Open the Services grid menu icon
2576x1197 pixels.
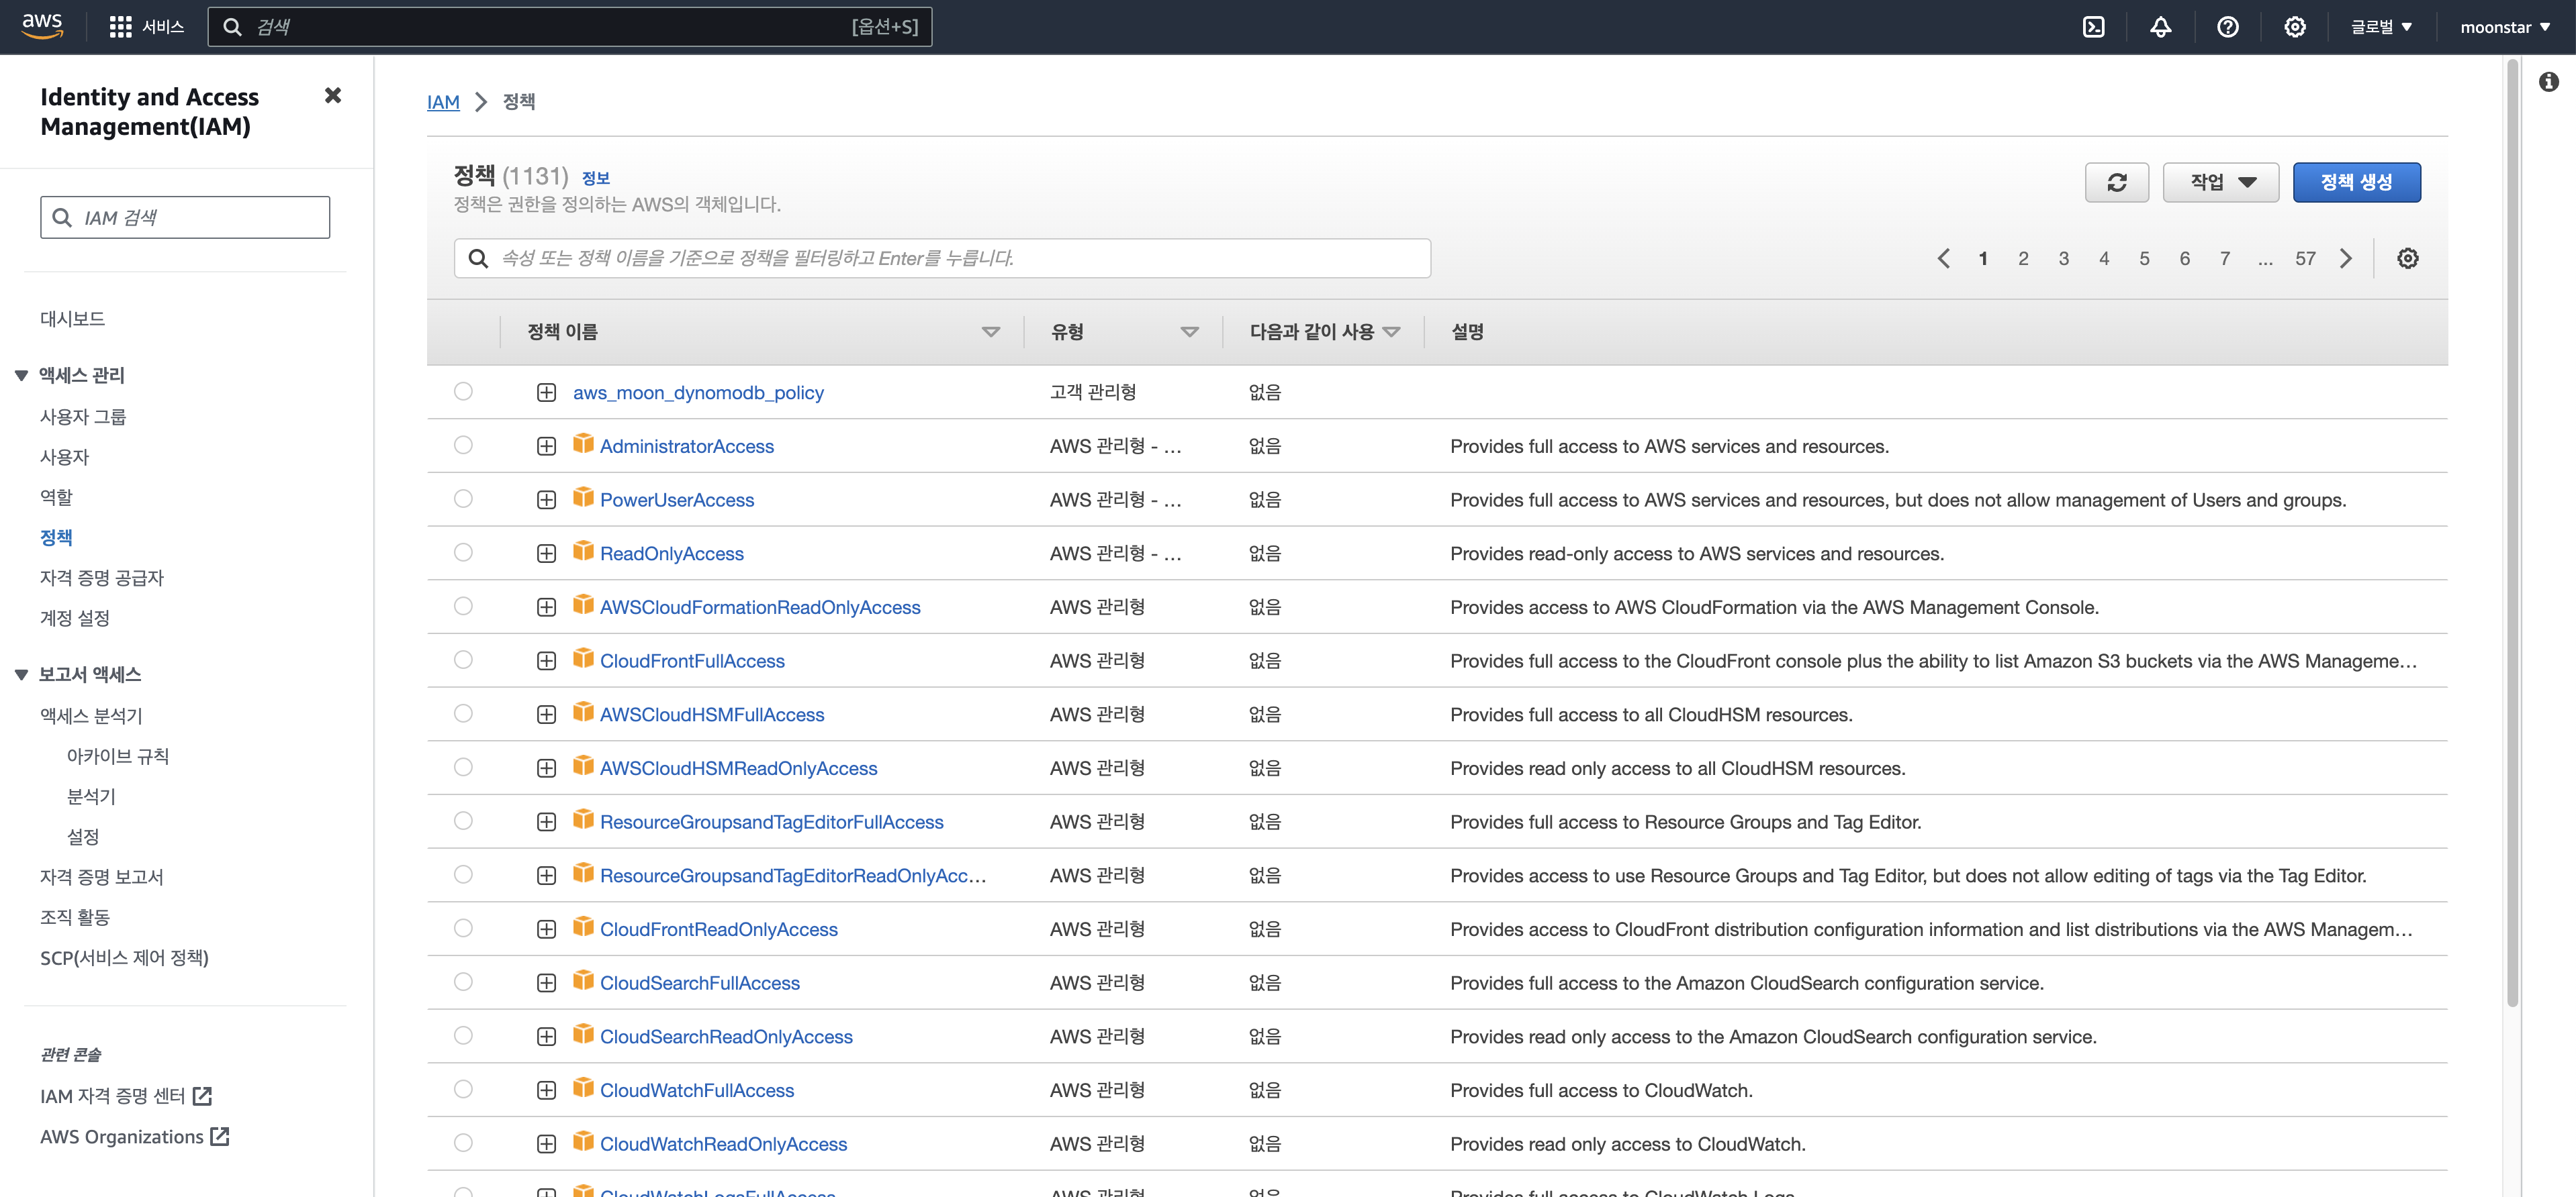point(120,27)
